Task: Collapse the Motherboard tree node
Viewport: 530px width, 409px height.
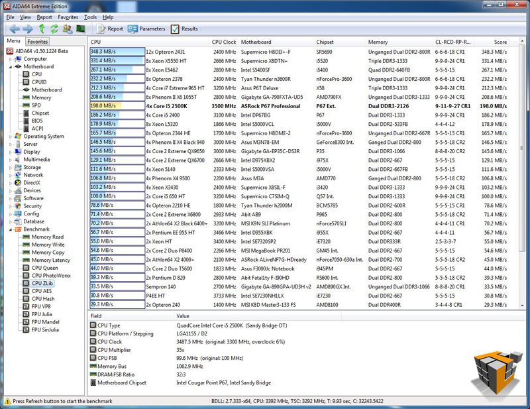Action: click(x=11, y=67)
